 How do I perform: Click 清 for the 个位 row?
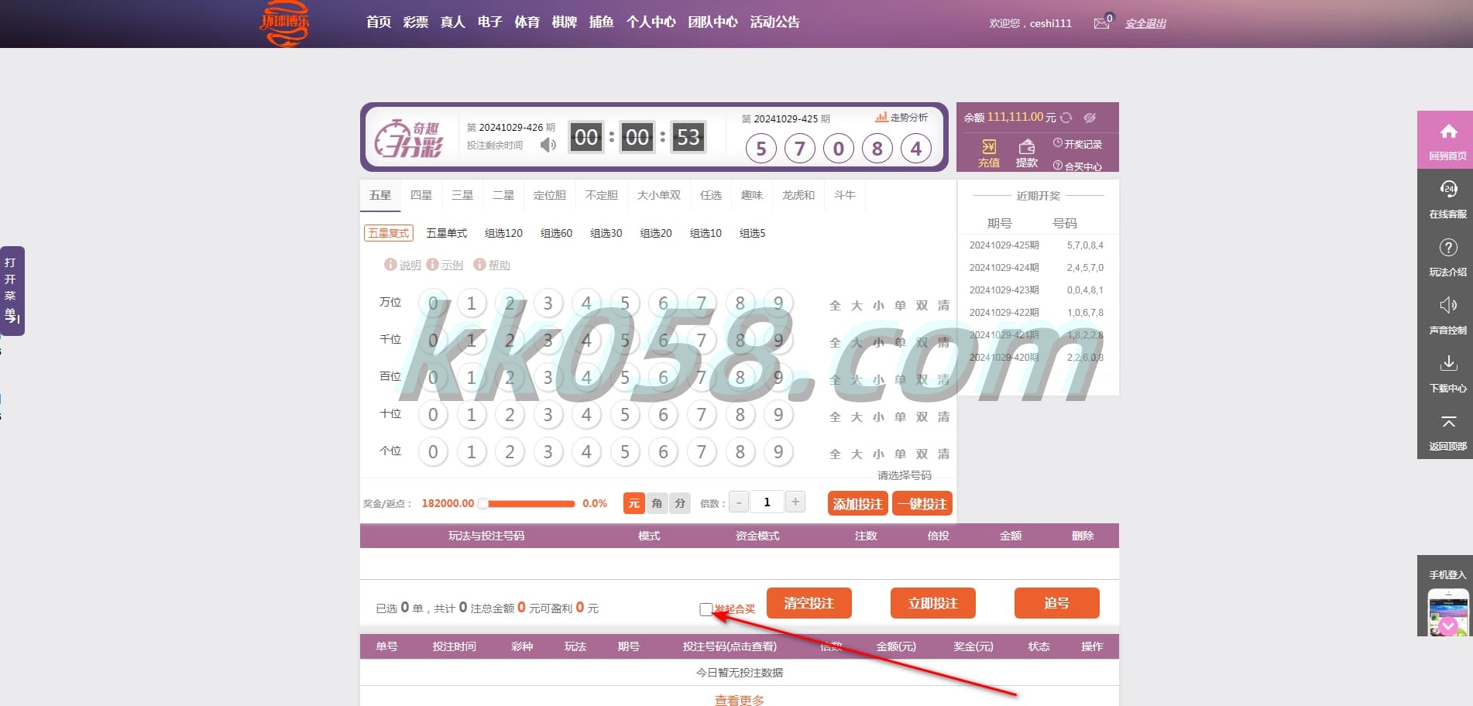click(x=943, y=454)
